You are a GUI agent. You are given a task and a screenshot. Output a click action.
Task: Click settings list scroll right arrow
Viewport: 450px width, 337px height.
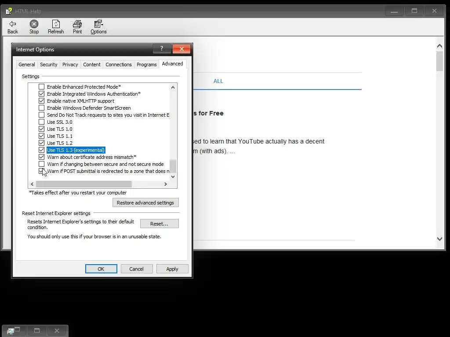[x=166, y=184]
